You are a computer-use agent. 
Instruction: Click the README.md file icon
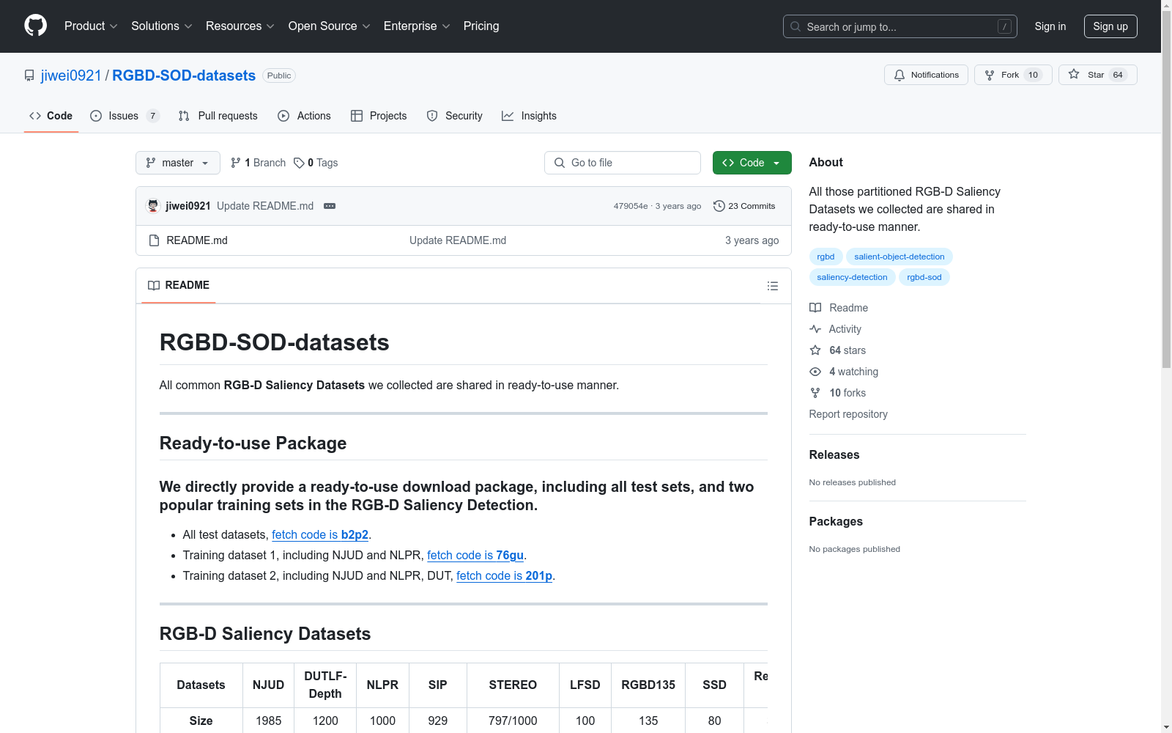(x=154, y=240)
